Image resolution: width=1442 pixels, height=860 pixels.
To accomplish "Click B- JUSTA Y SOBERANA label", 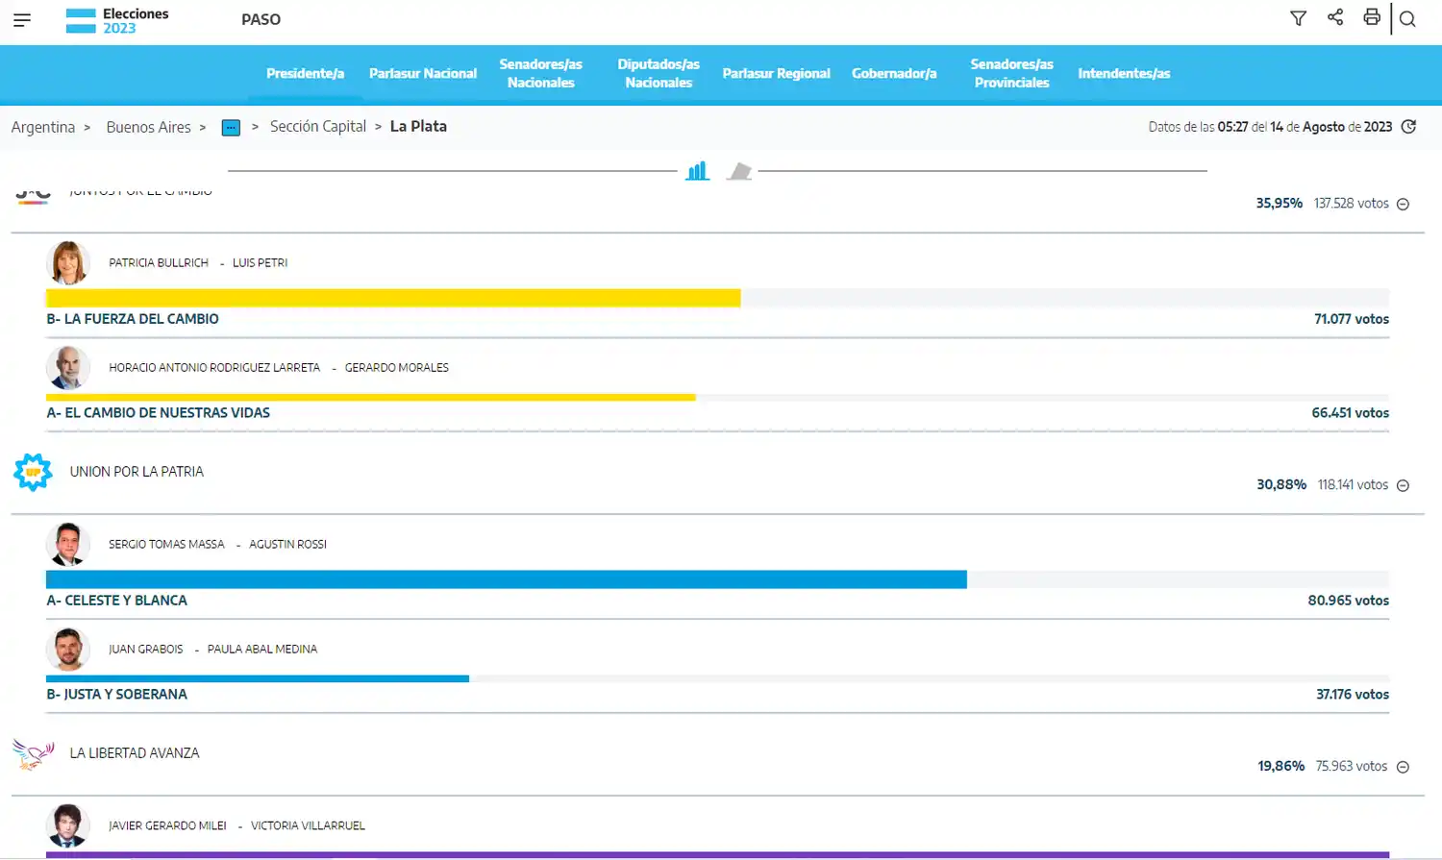I will point(117,695).
